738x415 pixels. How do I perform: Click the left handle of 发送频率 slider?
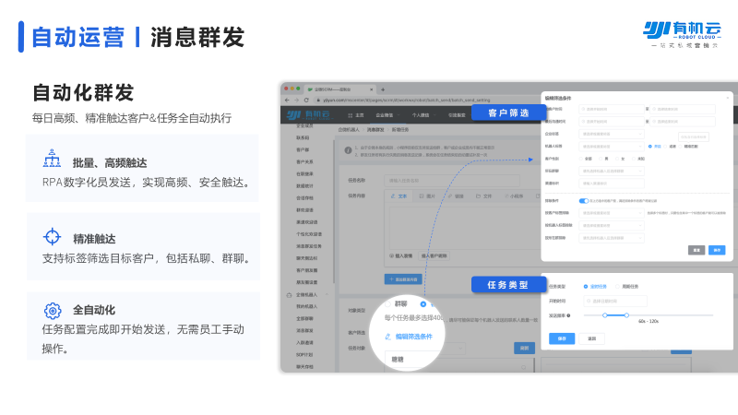point(604,315)
